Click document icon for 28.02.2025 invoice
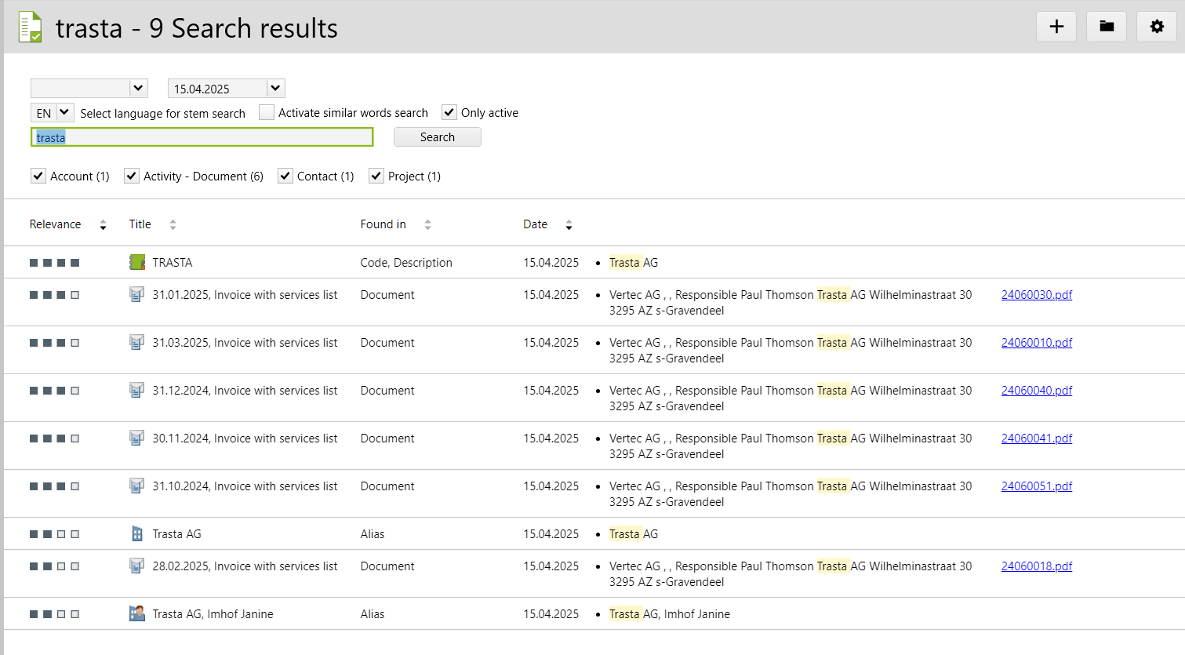 [x=137, y=566]
